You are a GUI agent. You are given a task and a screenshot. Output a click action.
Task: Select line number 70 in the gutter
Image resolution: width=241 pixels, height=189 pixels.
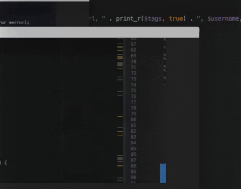point(134,62)
